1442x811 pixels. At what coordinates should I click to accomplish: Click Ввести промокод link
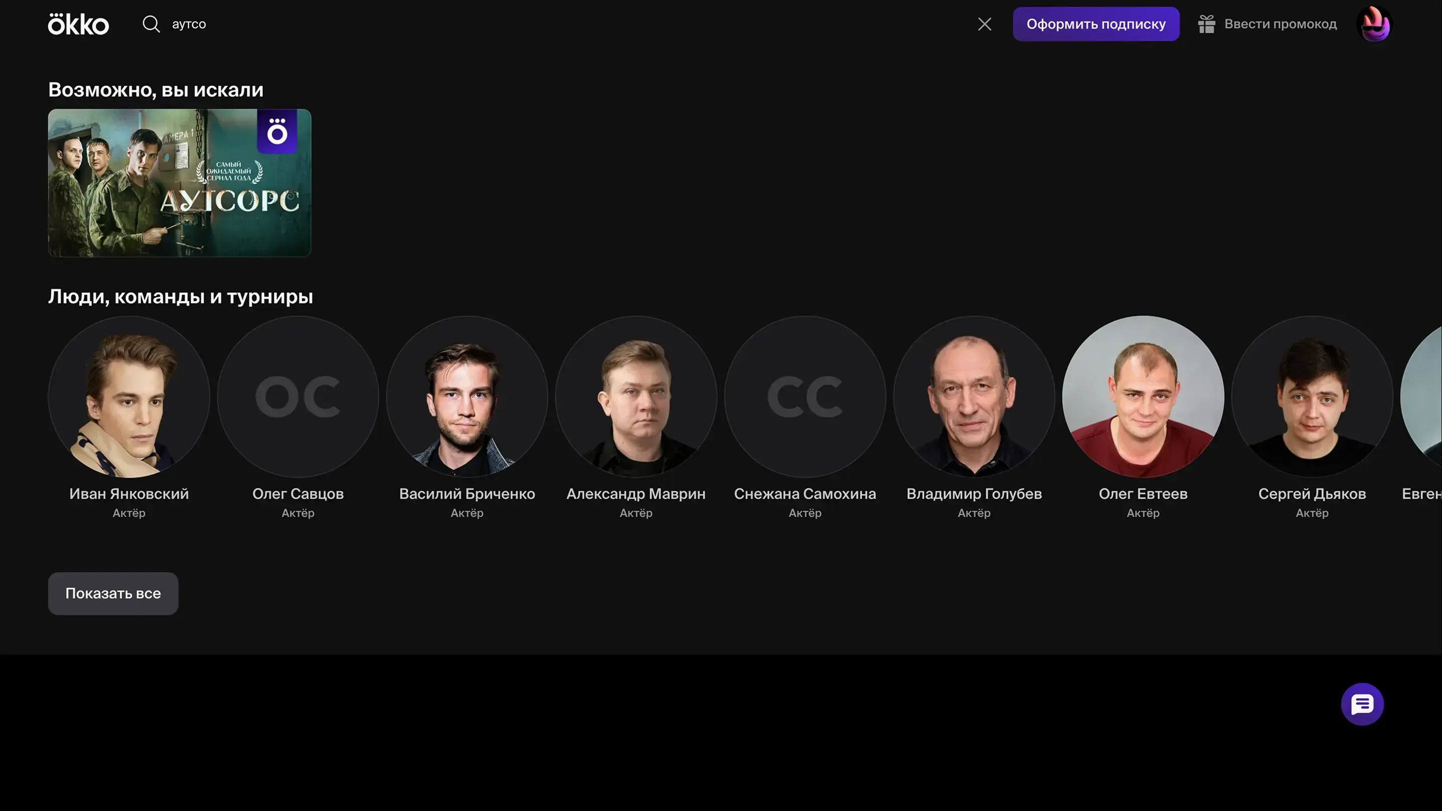[1280, 24]
